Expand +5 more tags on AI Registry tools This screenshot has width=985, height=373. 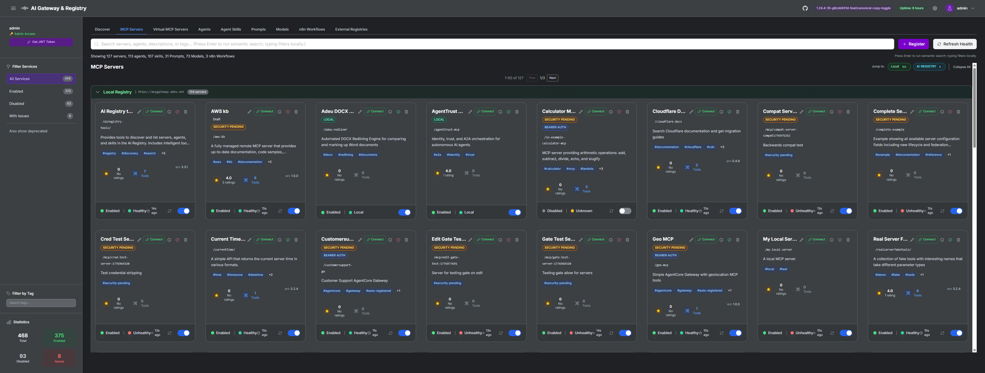coord(164,154)
